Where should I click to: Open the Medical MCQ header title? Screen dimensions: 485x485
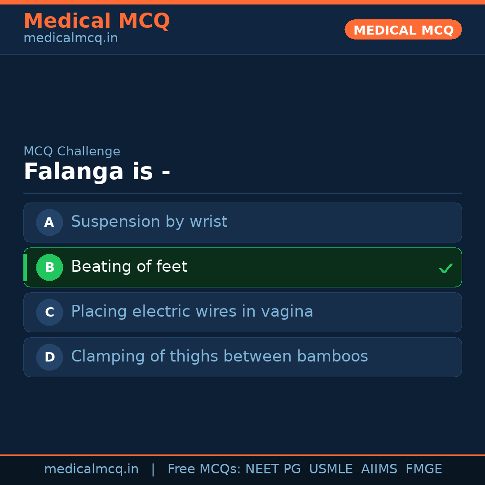pos(97,21)
